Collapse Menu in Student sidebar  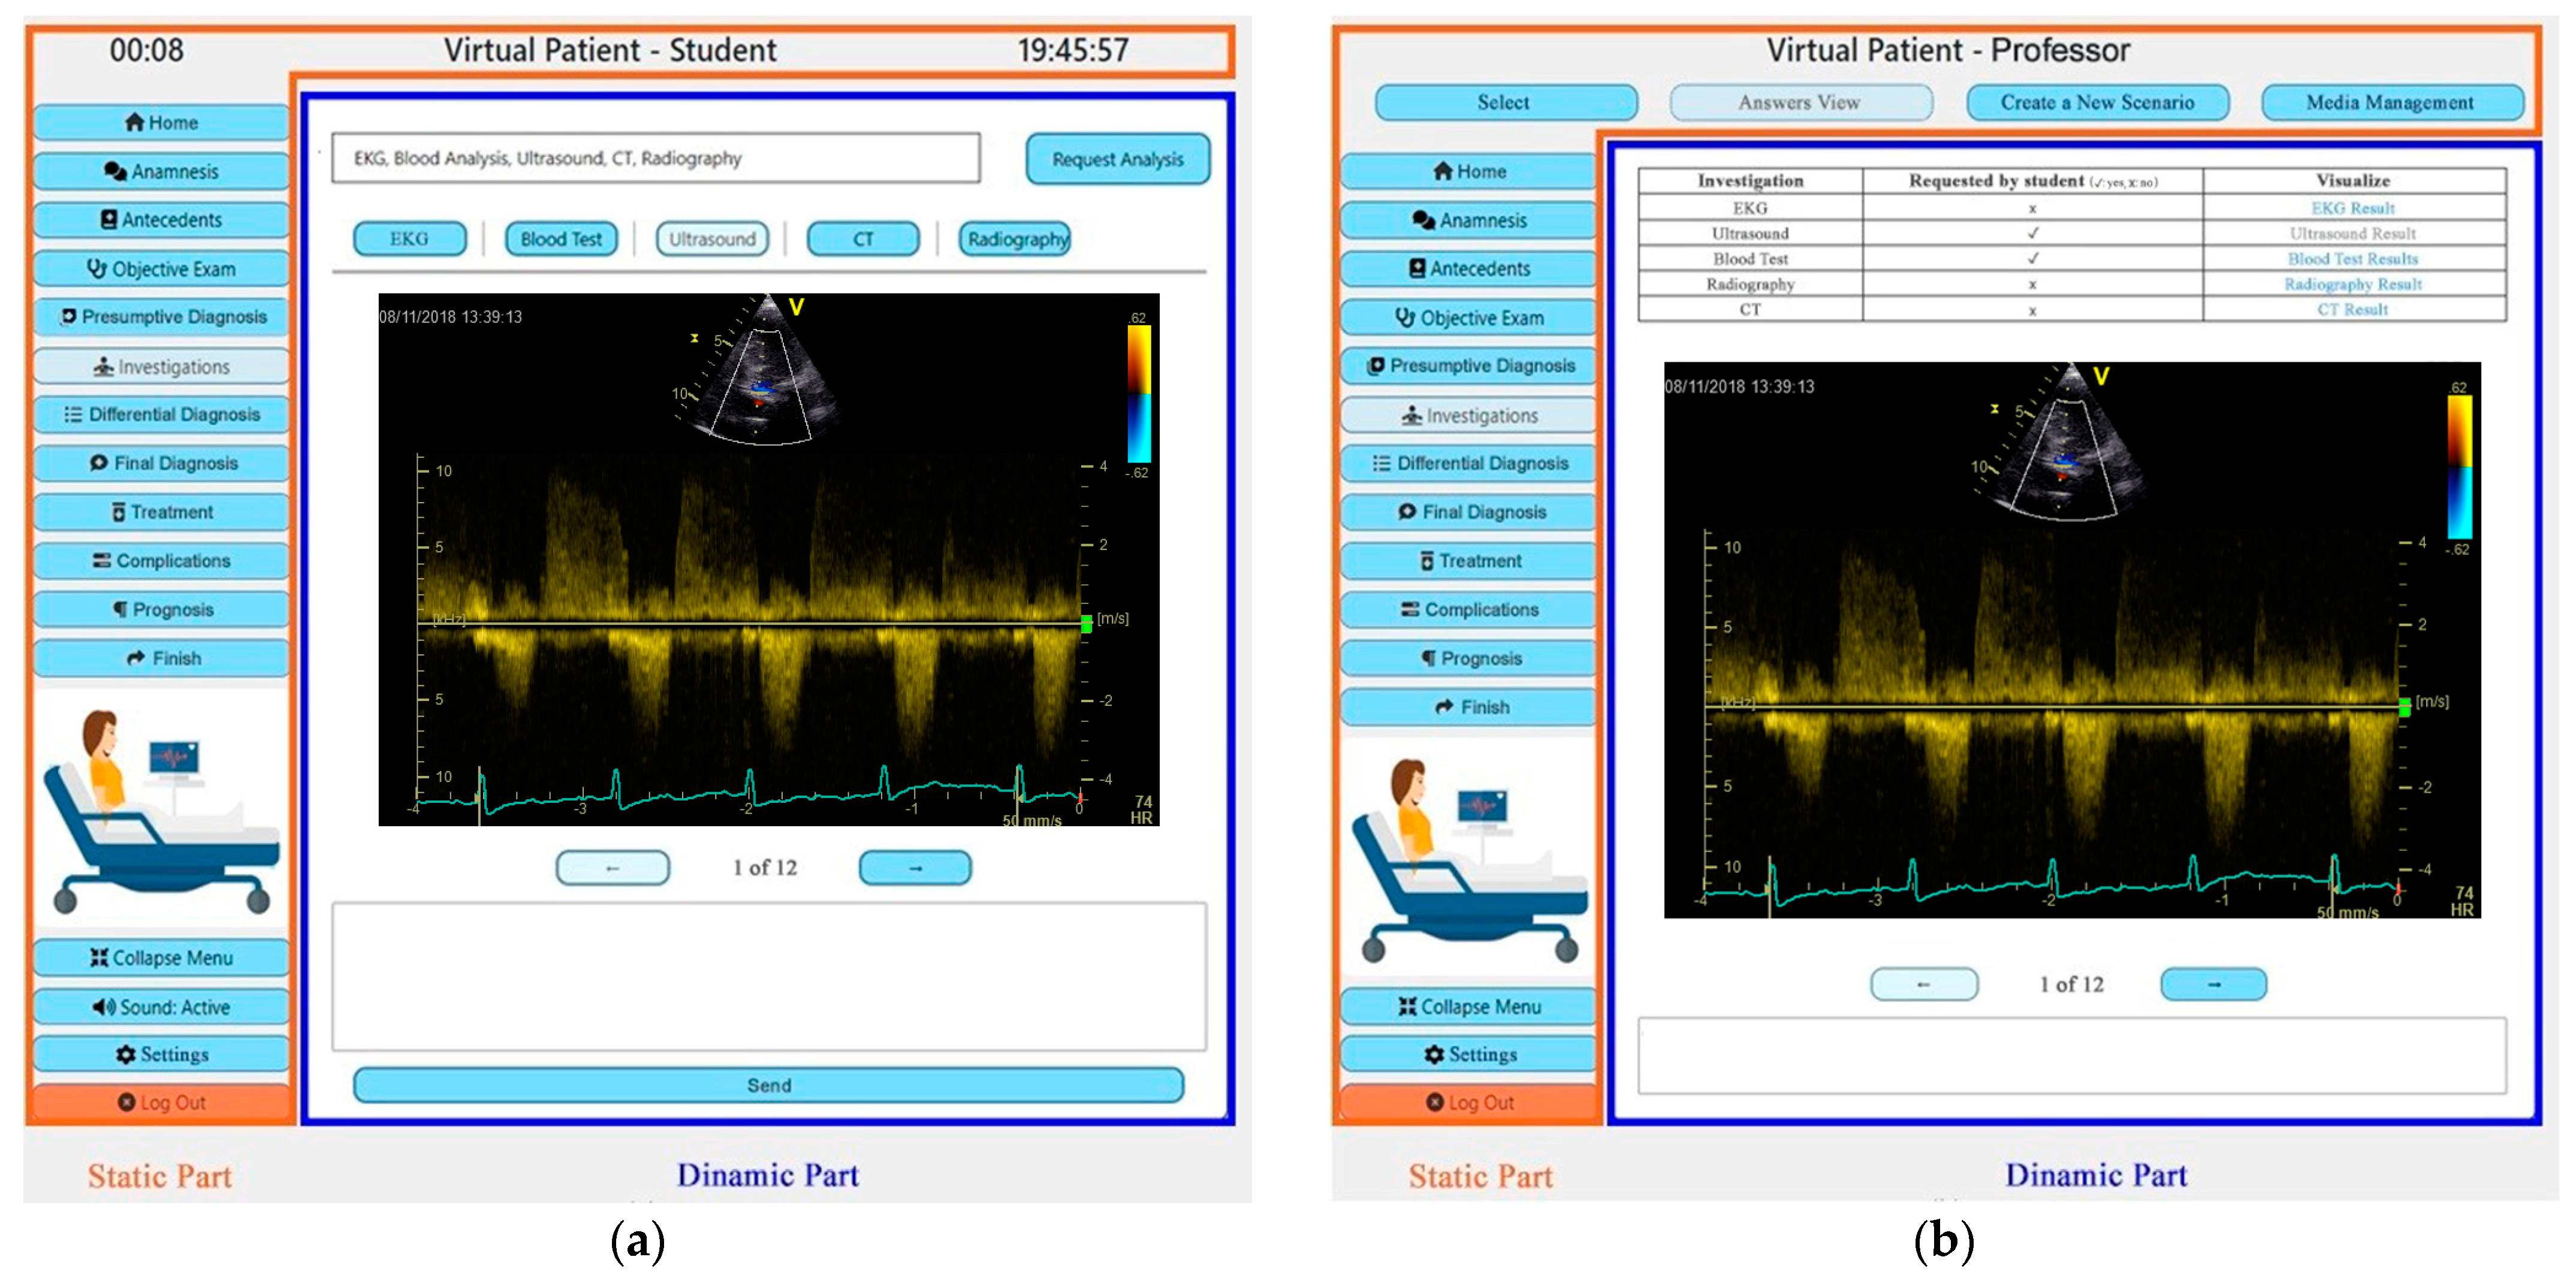click(161, 958)
